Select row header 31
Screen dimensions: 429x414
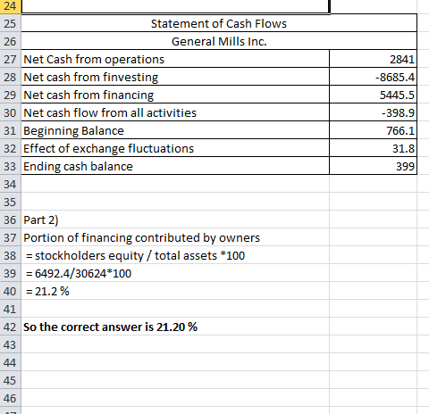(x=10, y=130)
